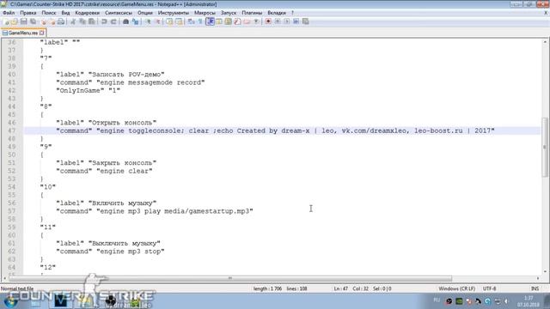Open the user defined language icon
The height and width of the screenshot is (309, 550).
point(218,21)
